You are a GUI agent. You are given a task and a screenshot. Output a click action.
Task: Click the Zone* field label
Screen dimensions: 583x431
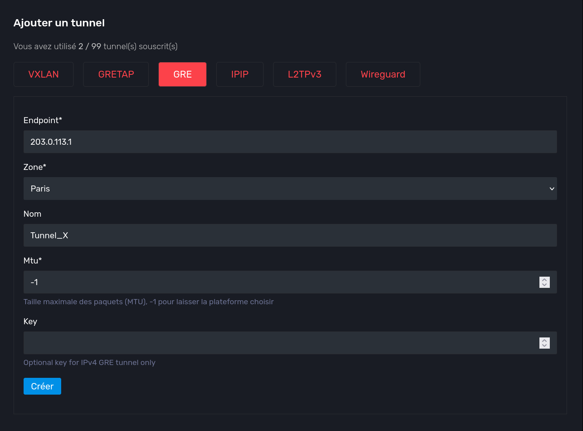pos(35,167)
